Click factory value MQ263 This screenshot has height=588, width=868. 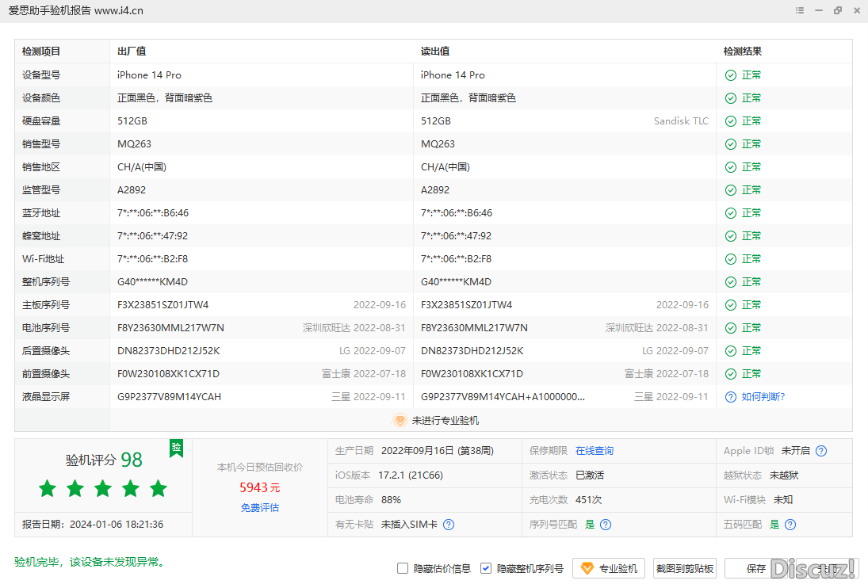click(134, 143)
